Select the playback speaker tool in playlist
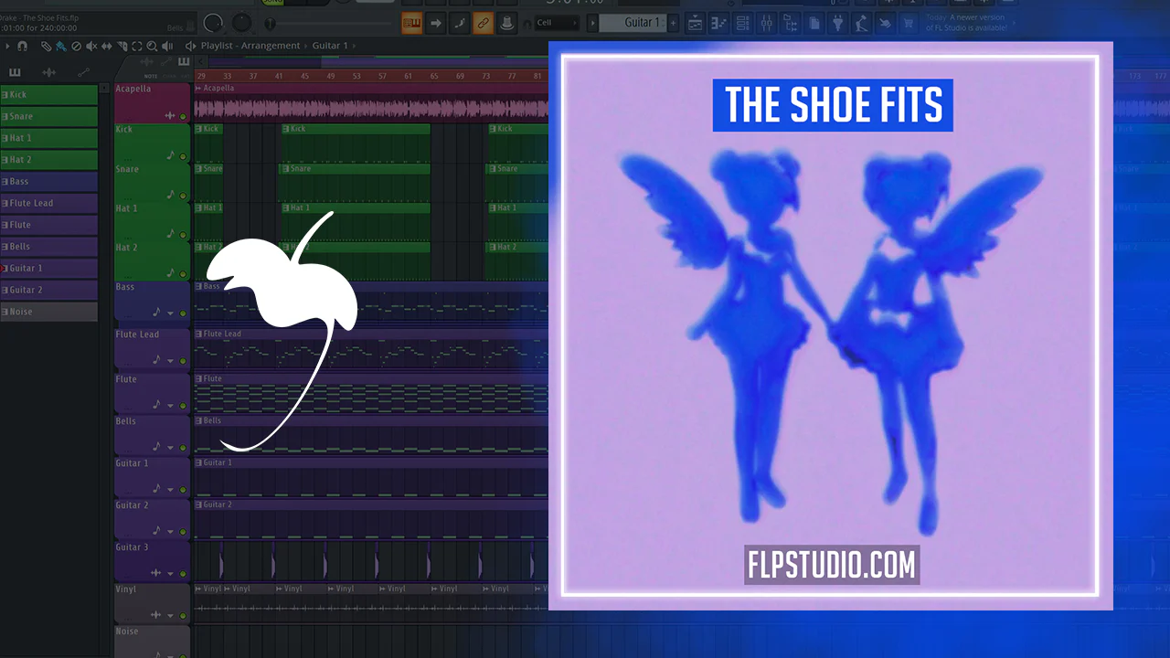Image resolution: width=1170 pixels, height=658 pixels. [168, 46]
